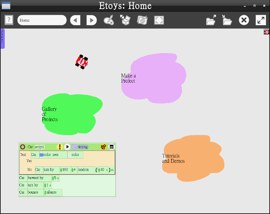Click the 'color sees' tile text
Viewport: 270px width, 214px height.
51,155
